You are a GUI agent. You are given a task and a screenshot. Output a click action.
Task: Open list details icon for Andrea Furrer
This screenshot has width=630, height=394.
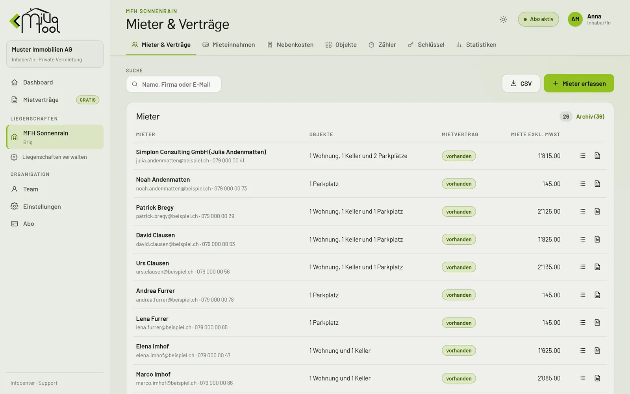pyautogui.click(x=583, y=295)
